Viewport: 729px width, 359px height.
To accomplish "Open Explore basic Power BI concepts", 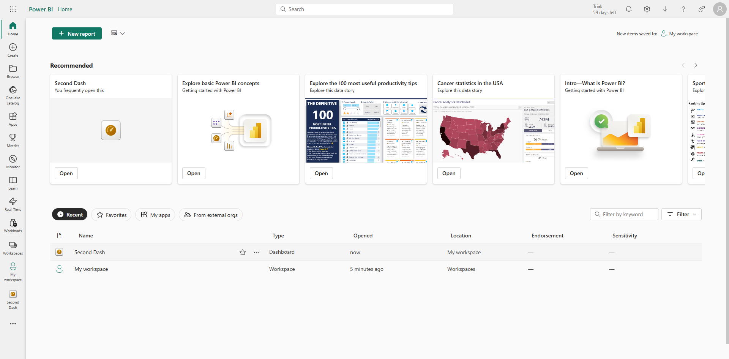I will click(194, 173).
